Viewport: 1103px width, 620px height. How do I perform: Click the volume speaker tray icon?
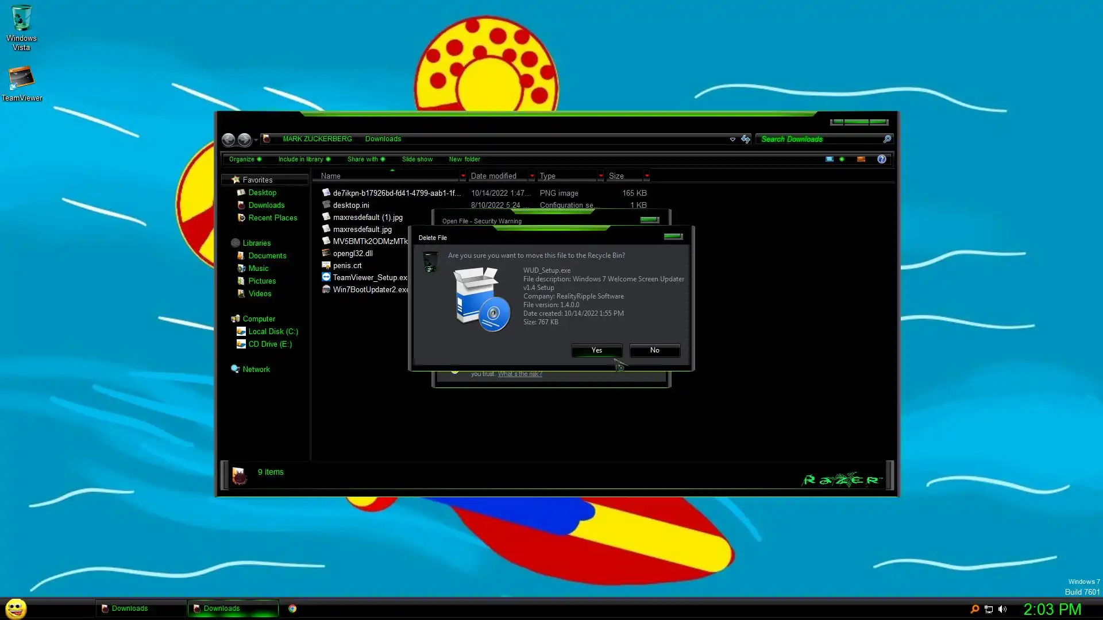click(x=1002, y=609)
